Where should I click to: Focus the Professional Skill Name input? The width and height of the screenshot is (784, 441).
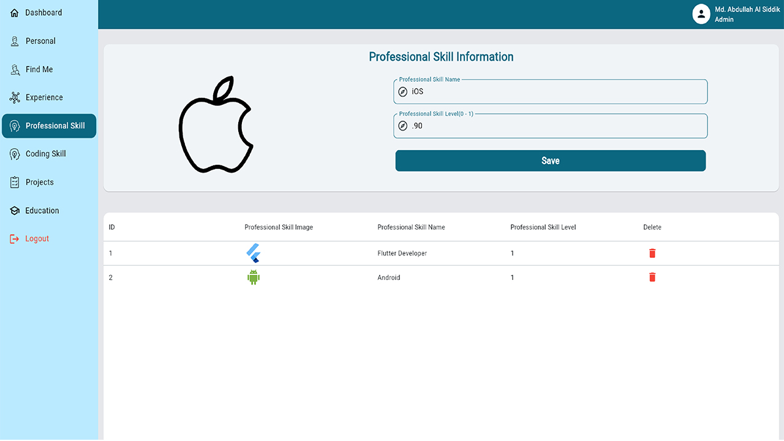(551, 92)
